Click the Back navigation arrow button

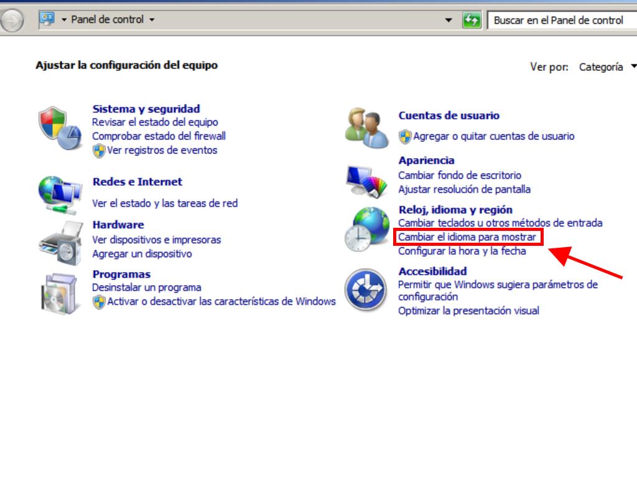click(x=11, y=21)
